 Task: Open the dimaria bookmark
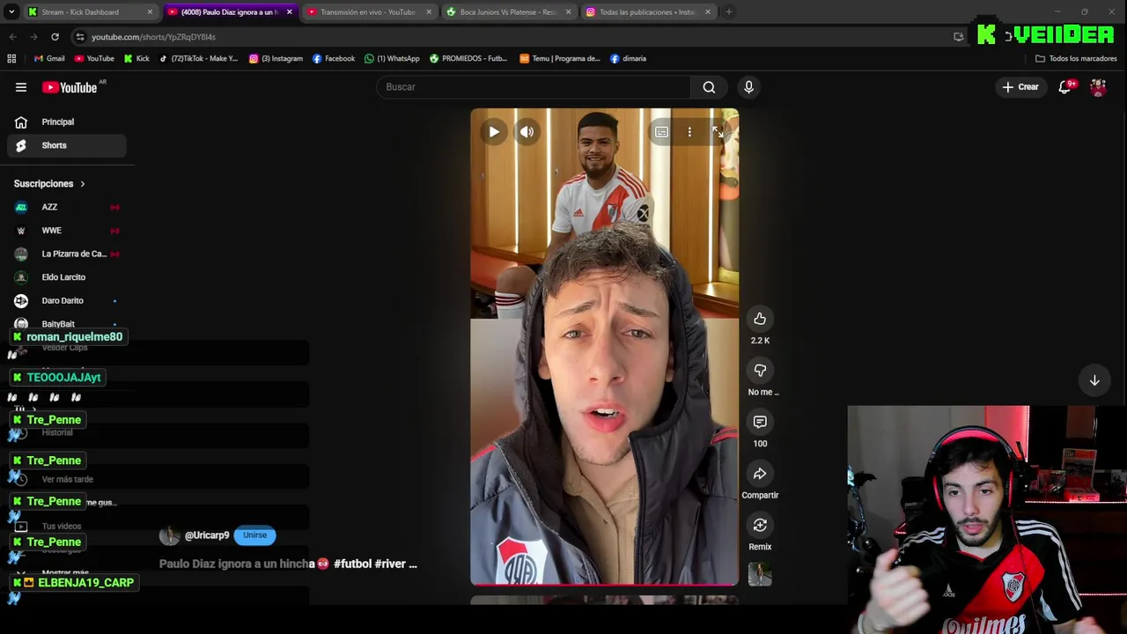tap(628, 59)
